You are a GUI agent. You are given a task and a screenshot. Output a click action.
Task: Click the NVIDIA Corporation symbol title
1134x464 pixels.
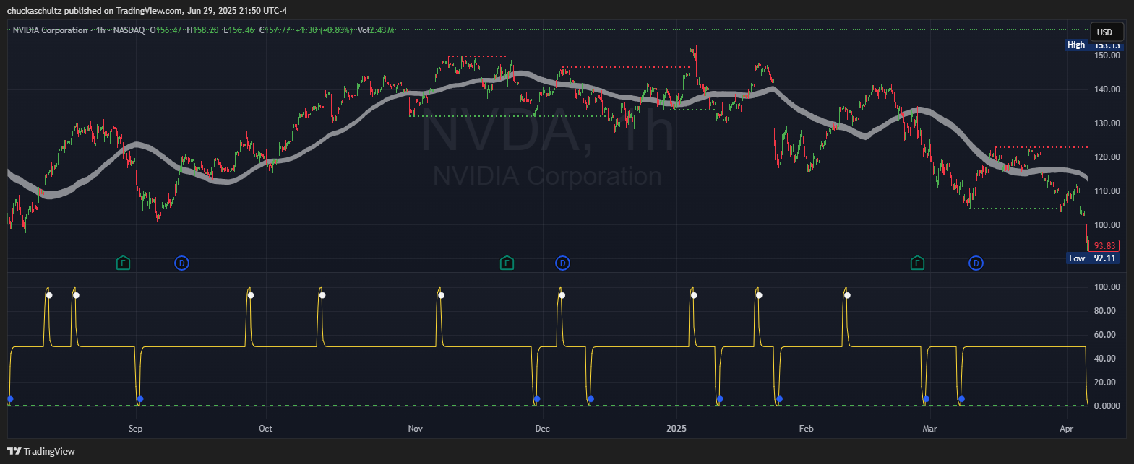50,30
